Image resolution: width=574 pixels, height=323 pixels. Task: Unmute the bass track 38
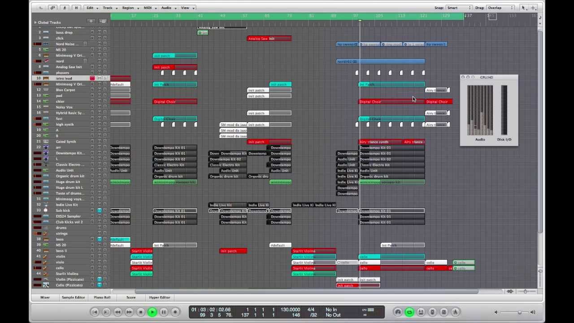click(99, 239)
